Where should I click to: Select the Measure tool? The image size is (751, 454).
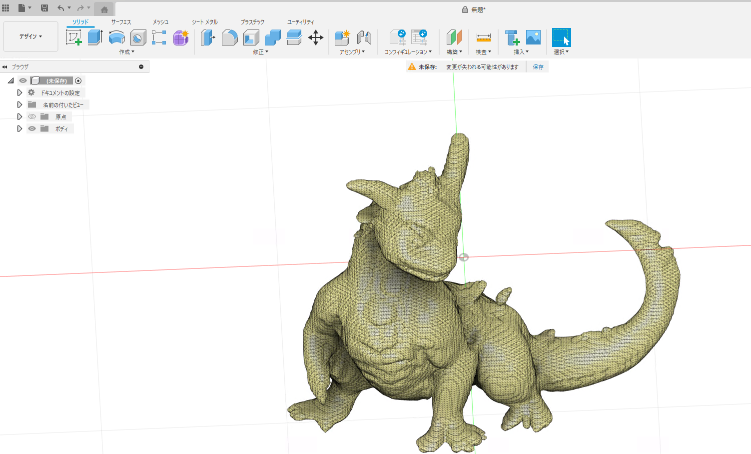[x=483, y=37]
